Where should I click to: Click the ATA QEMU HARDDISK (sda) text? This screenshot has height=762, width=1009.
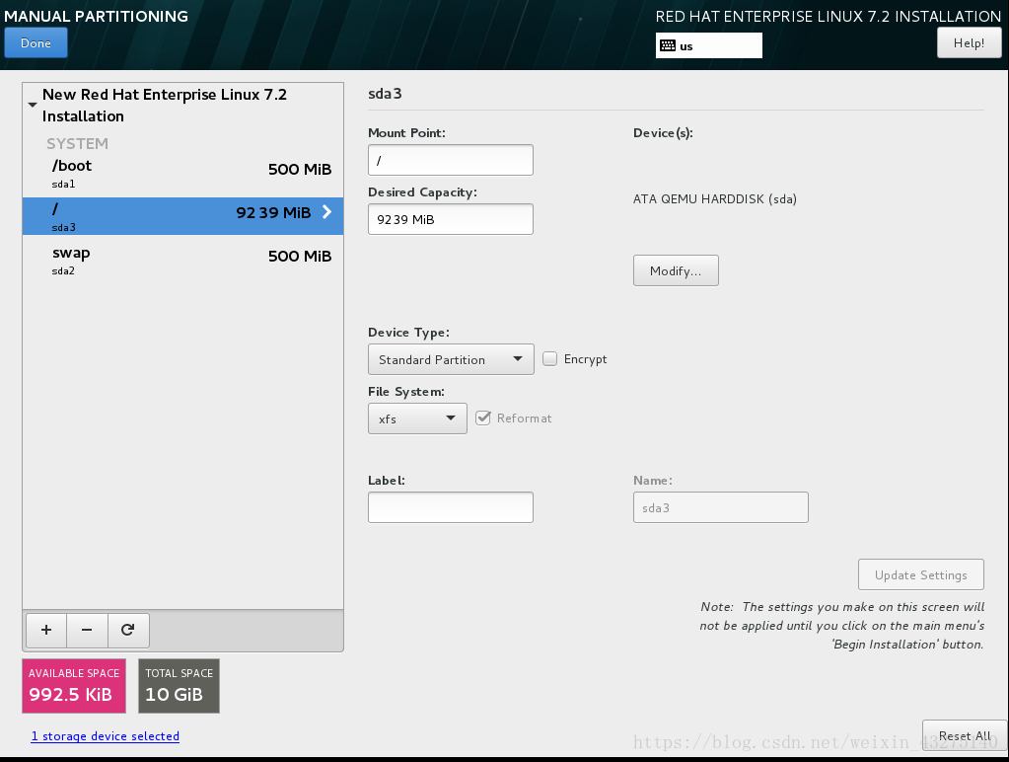715,199
